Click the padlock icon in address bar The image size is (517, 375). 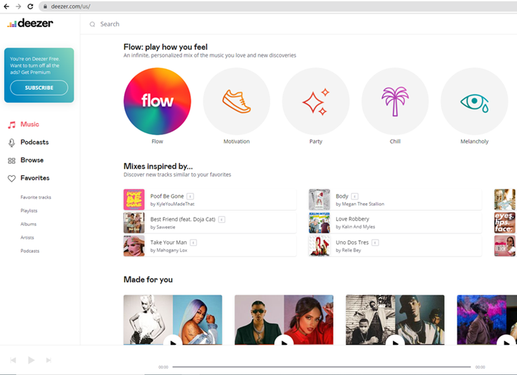click(45, 6)
